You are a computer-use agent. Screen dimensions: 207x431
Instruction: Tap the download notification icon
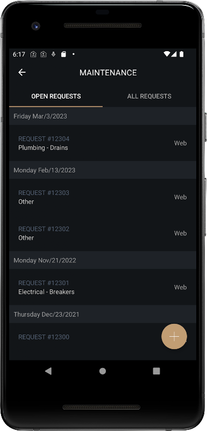53,54
